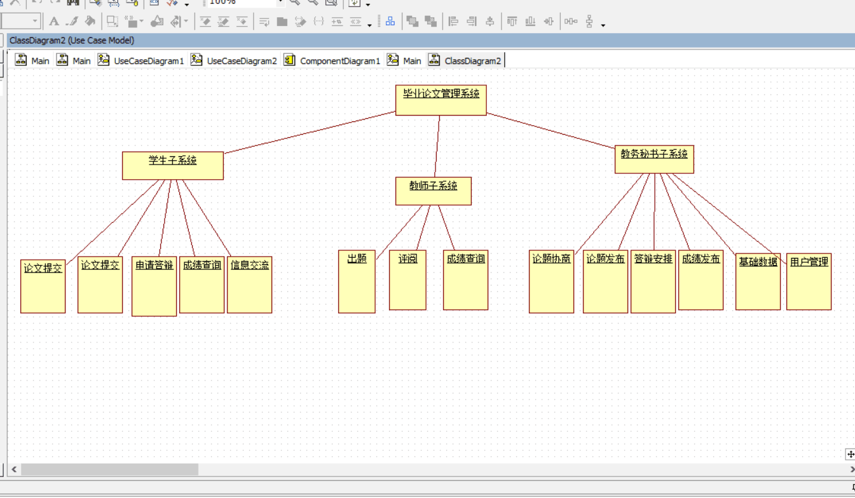Click the Space Equally Horizontally icon

point(571,22)
